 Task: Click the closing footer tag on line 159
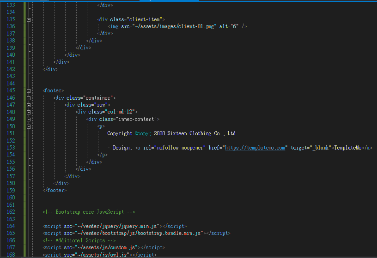coord(55,190)
